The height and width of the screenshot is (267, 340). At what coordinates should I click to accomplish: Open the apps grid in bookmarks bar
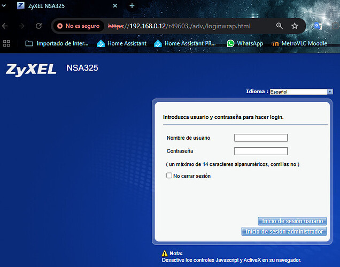click(6, 43)
